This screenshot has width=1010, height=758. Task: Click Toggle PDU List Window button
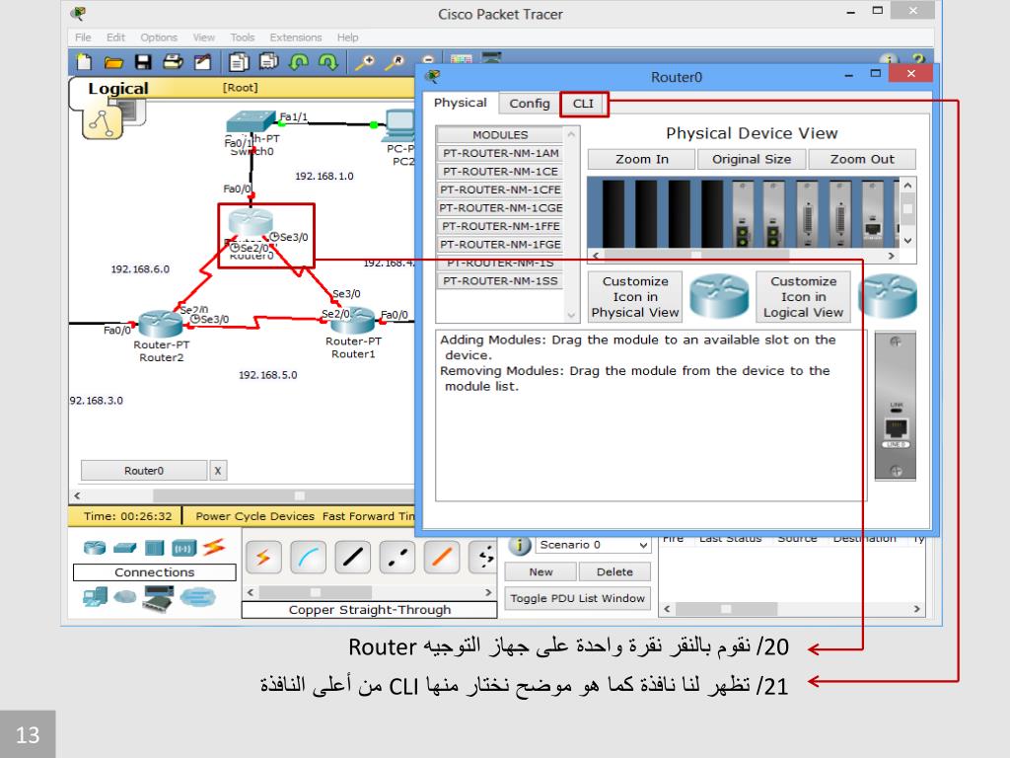(x=577, y=598)
